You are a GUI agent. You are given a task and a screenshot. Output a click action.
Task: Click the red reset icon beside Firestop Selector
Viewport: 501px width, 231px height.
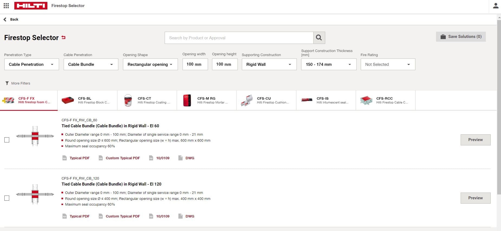[64, 37]
